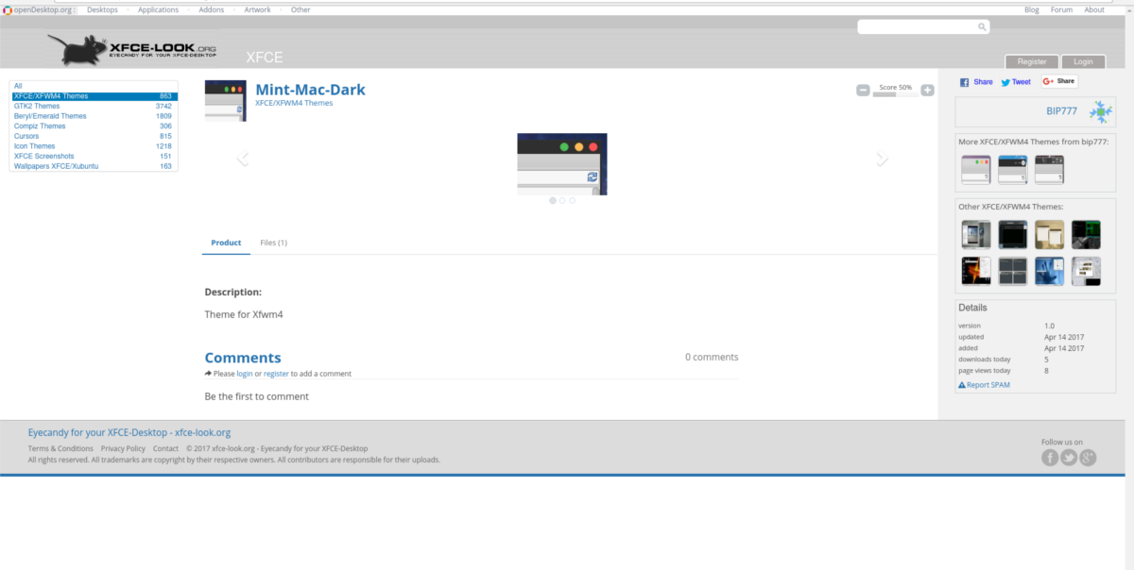Switch to the Files (1) tab
1134x570 pixels.
(x=273, y=243)
